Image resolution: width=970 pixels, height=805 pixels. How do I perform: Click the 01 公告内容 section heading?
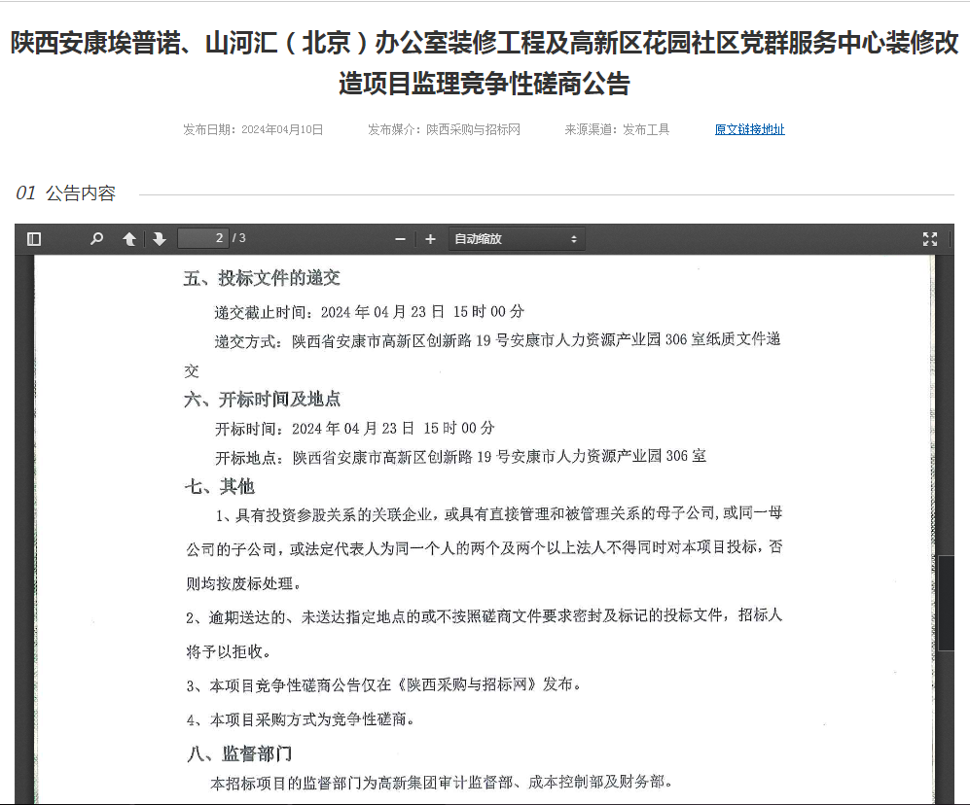[x=65, y=192]
